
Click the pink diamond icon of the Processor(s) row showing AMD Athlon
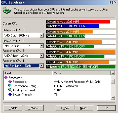click(x=10, y=81)
